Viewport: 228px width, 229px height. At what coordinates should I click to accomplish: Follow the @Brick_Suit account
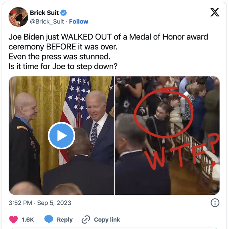tap(79, 21)
